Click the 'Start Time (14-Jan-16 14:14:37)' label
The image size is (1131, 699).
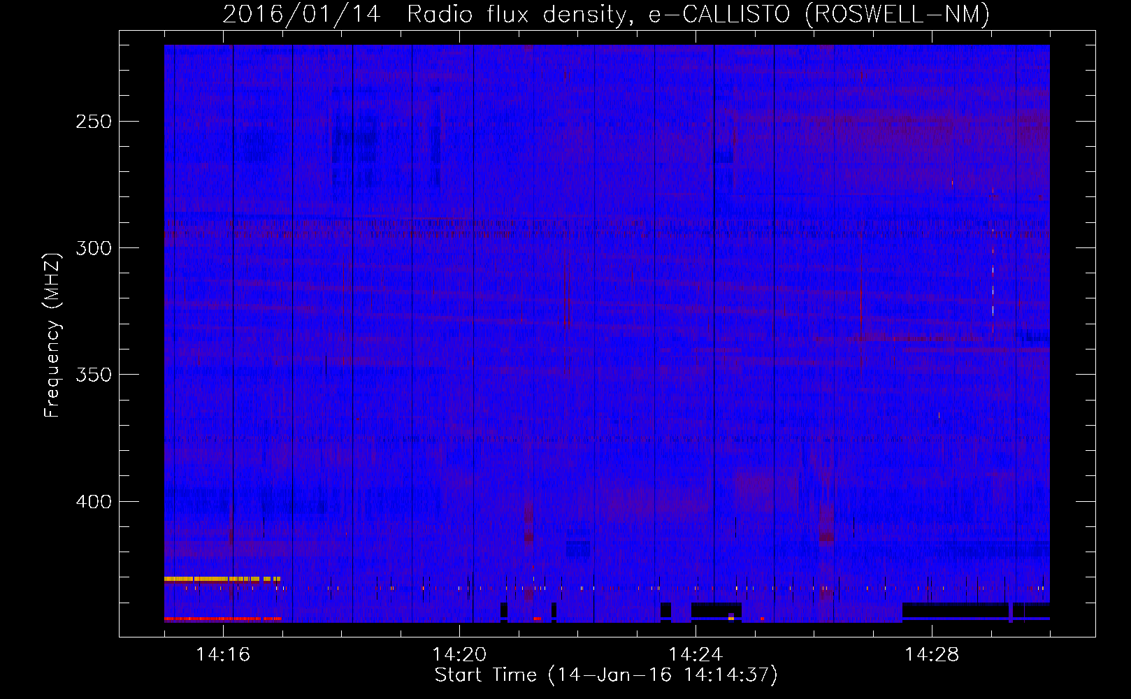coord(606,675)
